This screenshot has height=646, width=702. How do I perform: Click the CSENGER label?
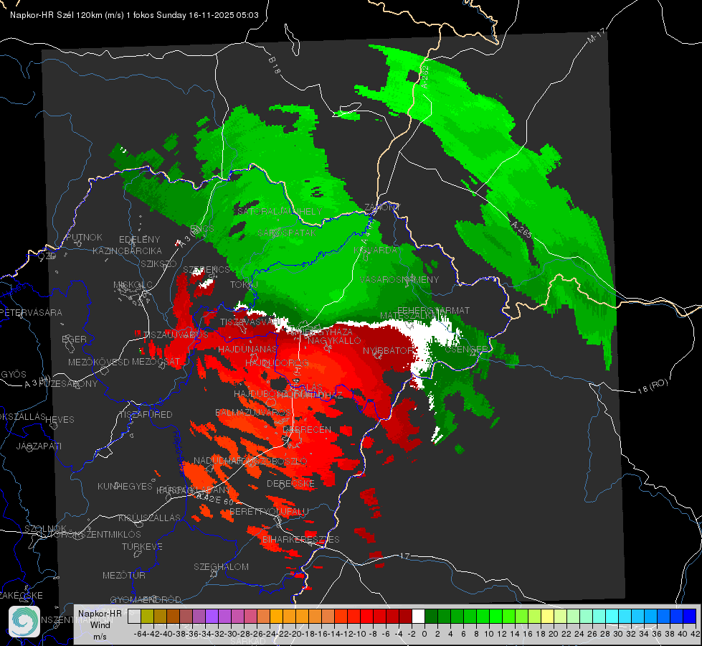pos(466,350)
